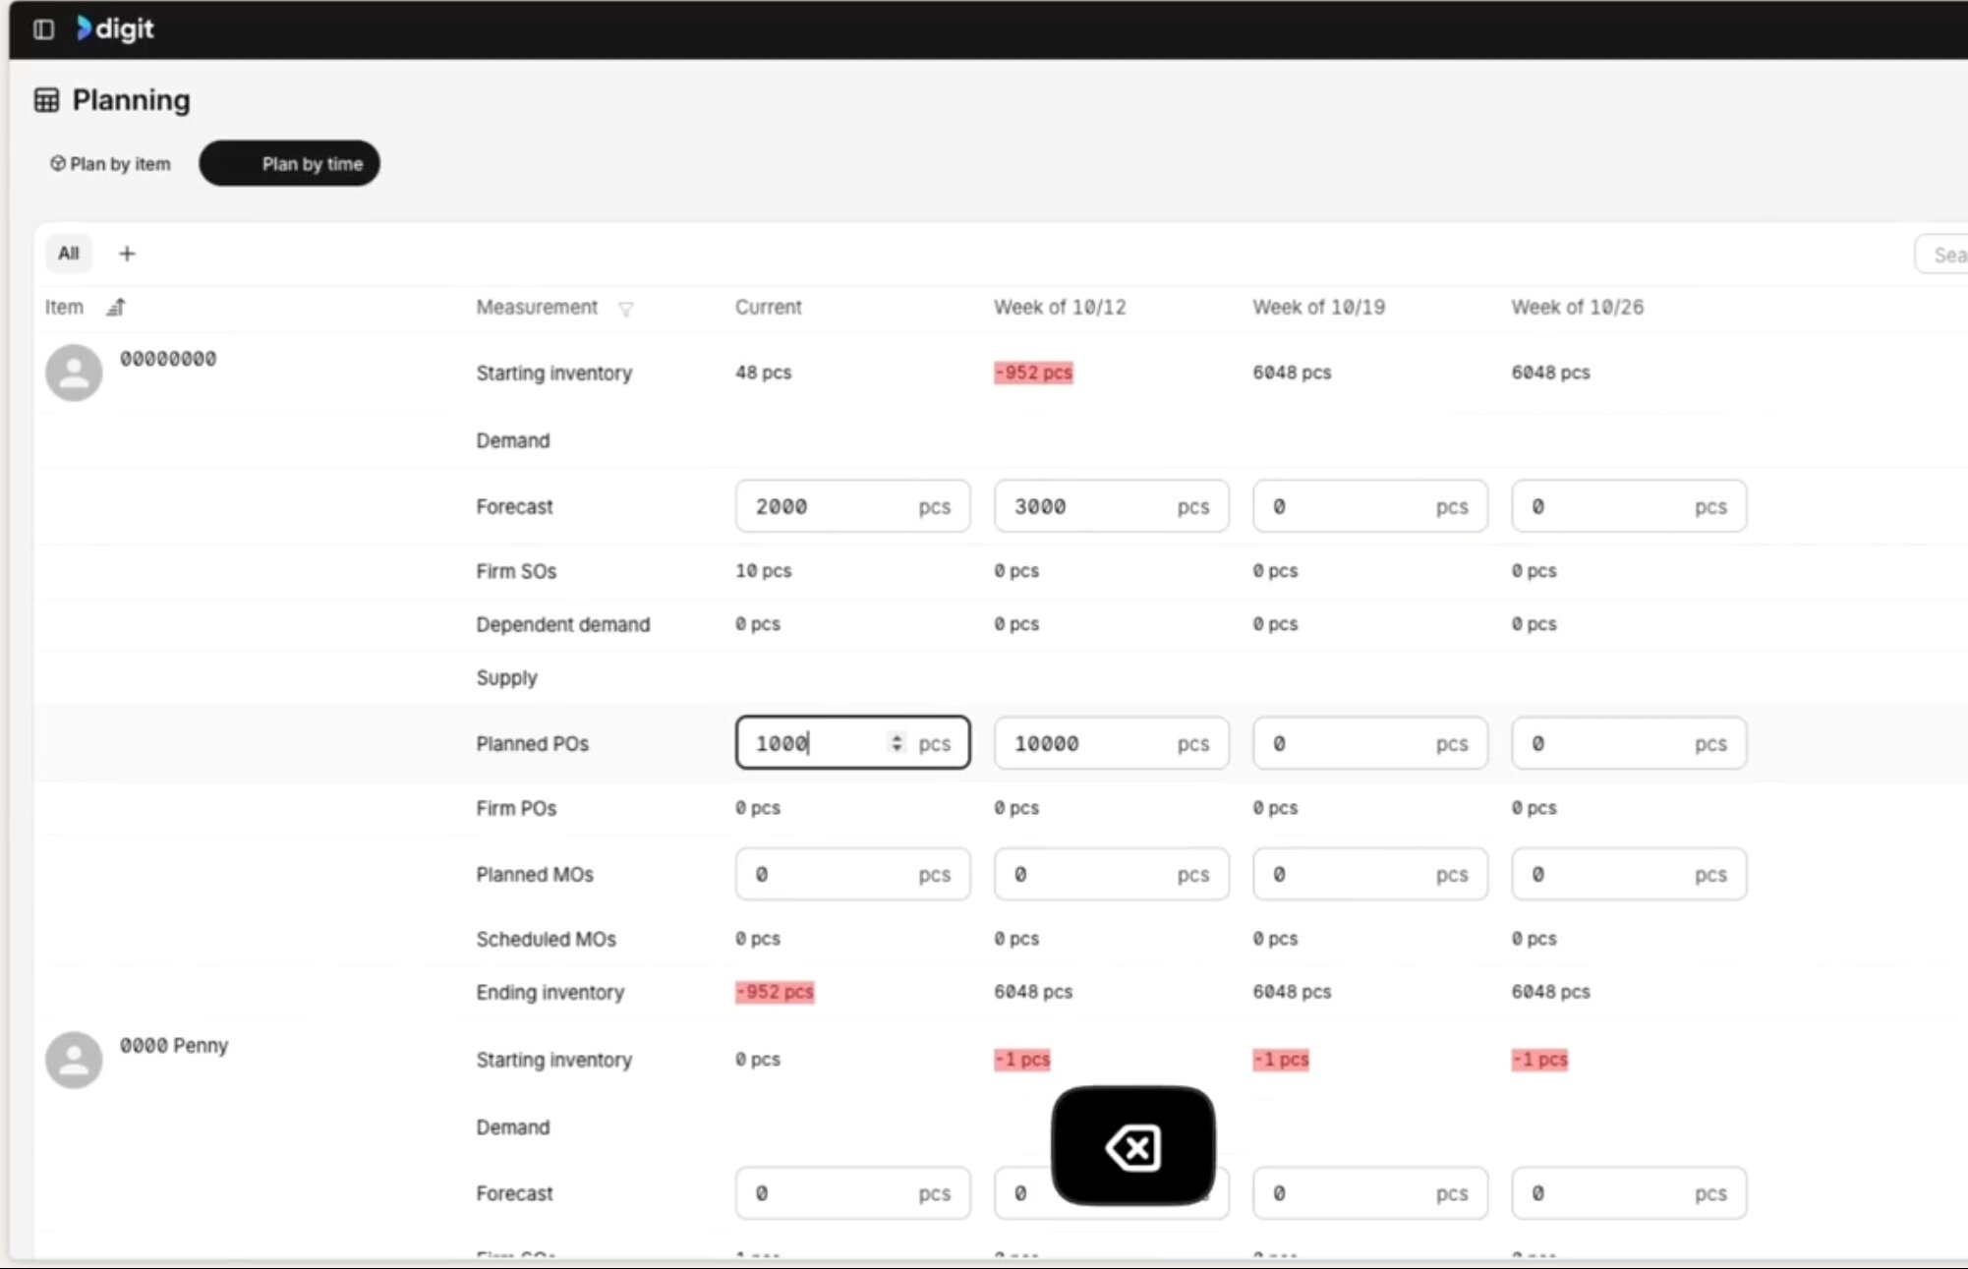Open the 0000 Penny item link
The height and width of the screenshot is (1269, 1968).
(174, 1046)
